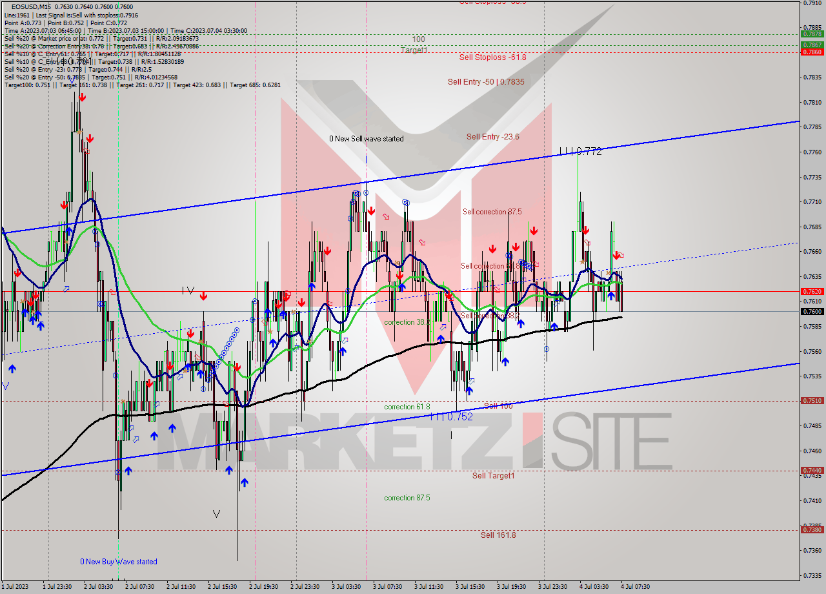826x594 pixels.
Task: Click the 0.7485 price axis label
Action: [812, 426]
